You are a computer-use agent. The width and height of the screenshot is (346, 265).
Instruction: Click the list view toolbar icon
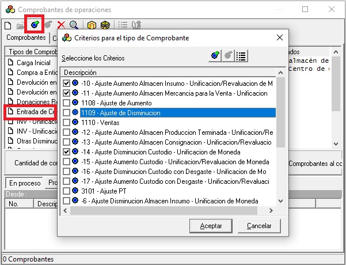tap(123, 25)
